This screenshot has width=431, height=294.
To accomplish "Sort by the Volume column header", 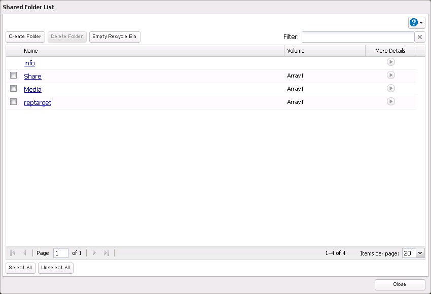I will coord(325,51).
